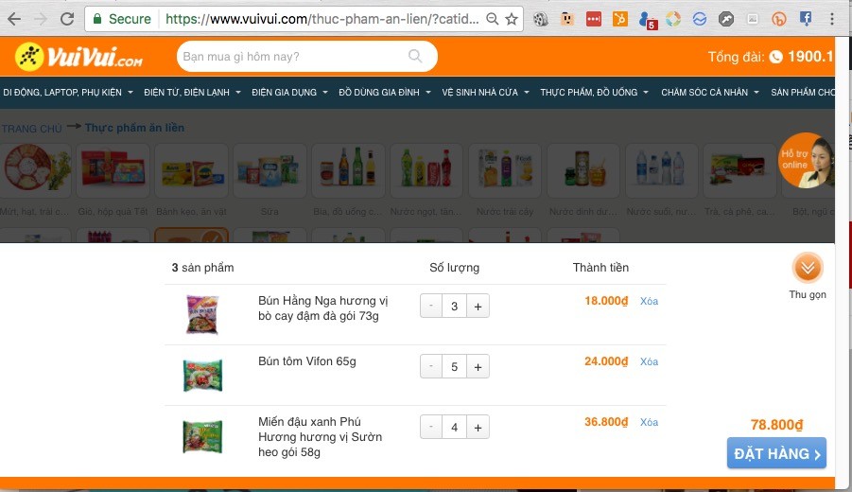Expand the Chăm sóc cá nhân menu
This screenshot has height=492, width=852.
(x=710, y=93)
